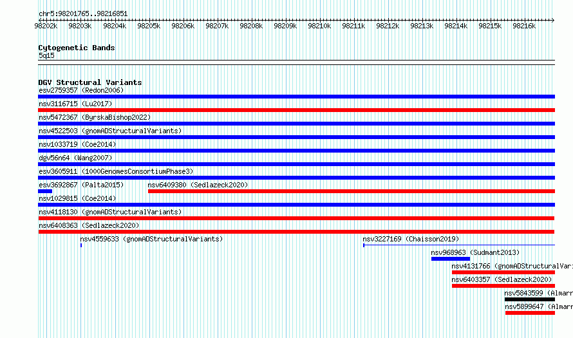
Task: Click the 5q15 cytogenetic band bar
Action: coord(296,62)
